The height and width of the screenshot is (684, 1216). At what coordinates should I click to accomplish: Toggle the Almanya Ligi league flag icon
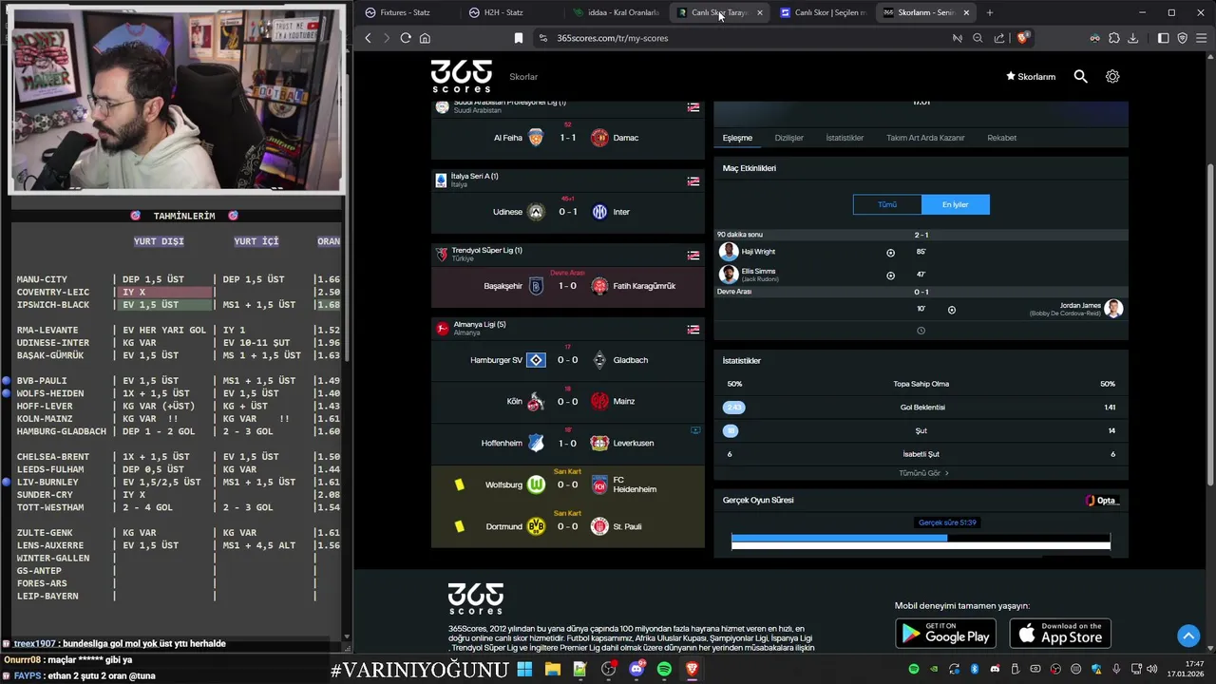[x=693, y=330]
